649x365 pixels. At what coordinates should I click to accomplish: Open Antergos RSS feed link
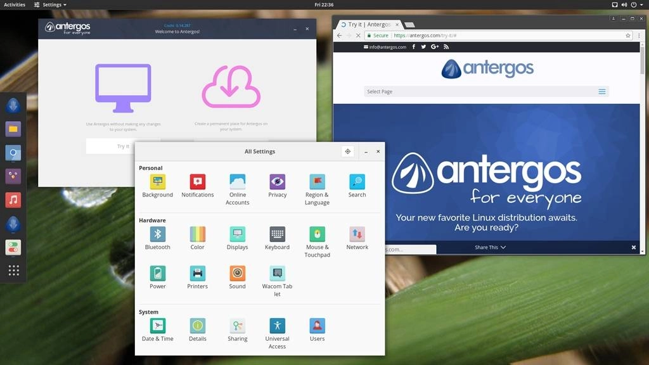[446, 47]
